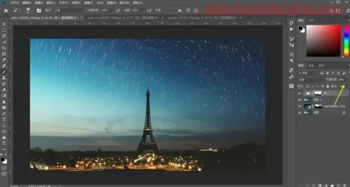350x187 pixels.
Task: Close the paris-1245970_1920.jpg document tab
Action: 81,18
